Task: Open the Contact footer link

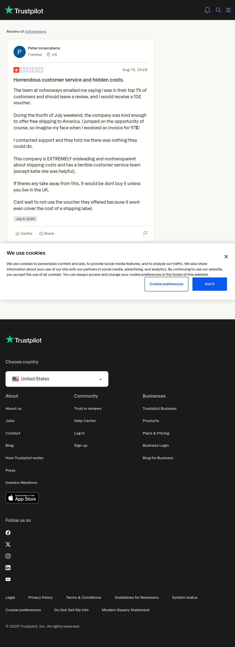Action: point(13,433)
